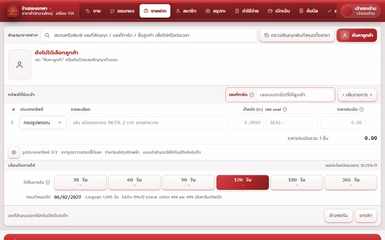The width and height of the screenshot is (385, 240).
Task: Click the card number input field
Action: [x=295, y=95]
